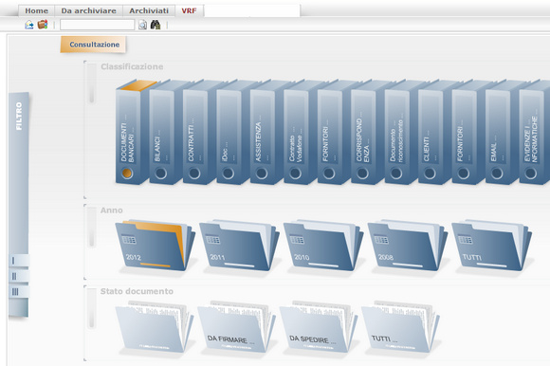Select the unlabeled first Stato documento folder
The image size is (550, 366).
(x=154, y=327)
